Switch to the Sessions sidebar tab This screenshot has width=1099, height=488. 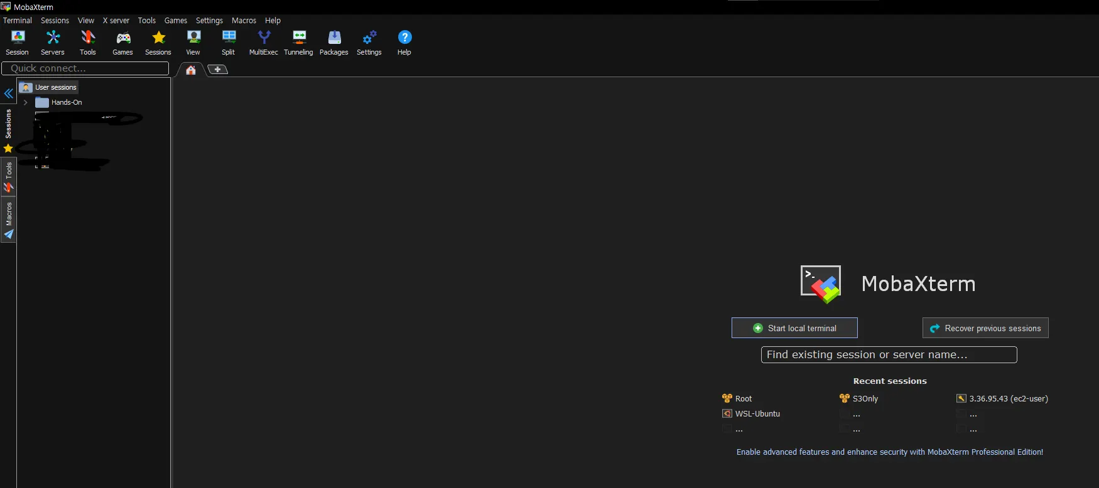pyautogui.click(x=8, y=130)
